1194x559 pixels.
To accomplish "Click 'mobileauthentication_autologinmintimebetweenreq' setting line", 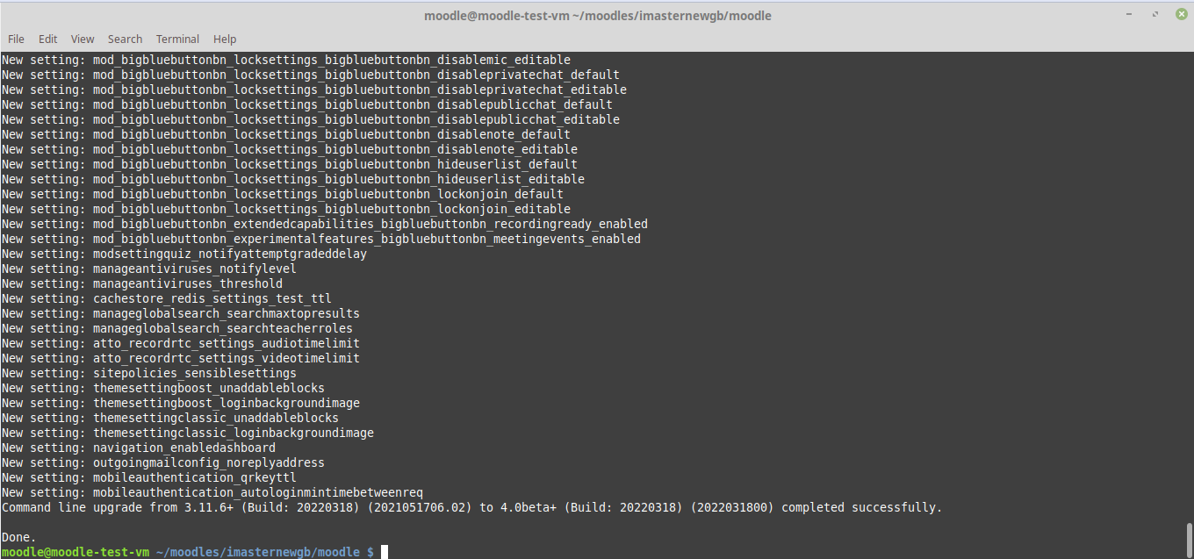I will 212,492.
